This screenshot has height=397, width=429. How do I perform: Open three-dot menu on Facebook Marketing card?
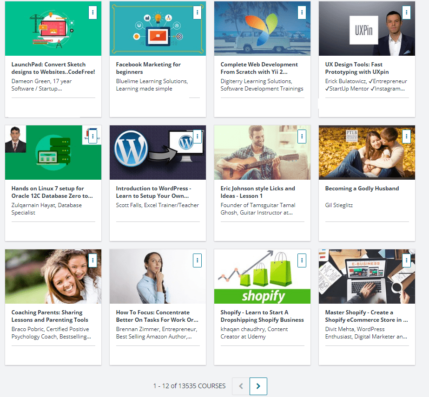(197, 13)
